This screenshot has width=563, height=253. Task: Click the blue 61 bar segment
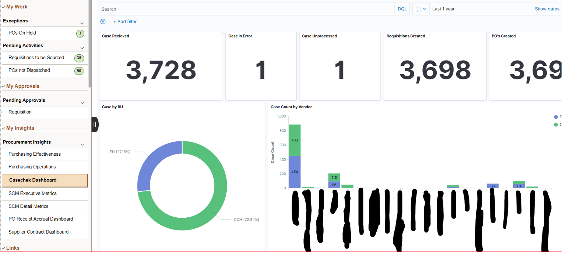coord(519,186)
